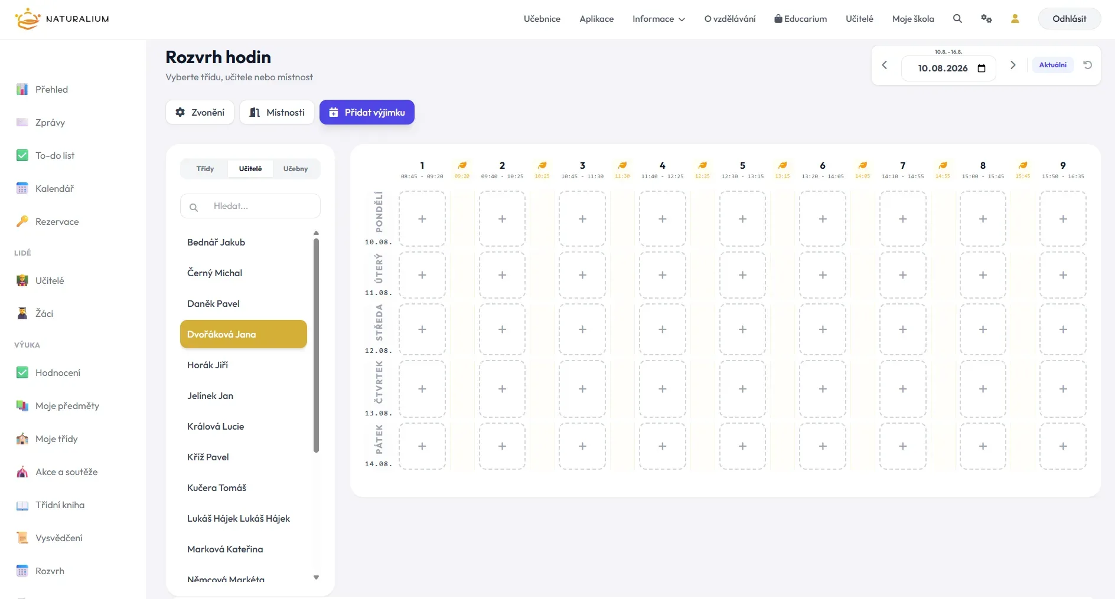Click the Hledat search field
This screenshot has height=599, width=1115.
[250, 206]
